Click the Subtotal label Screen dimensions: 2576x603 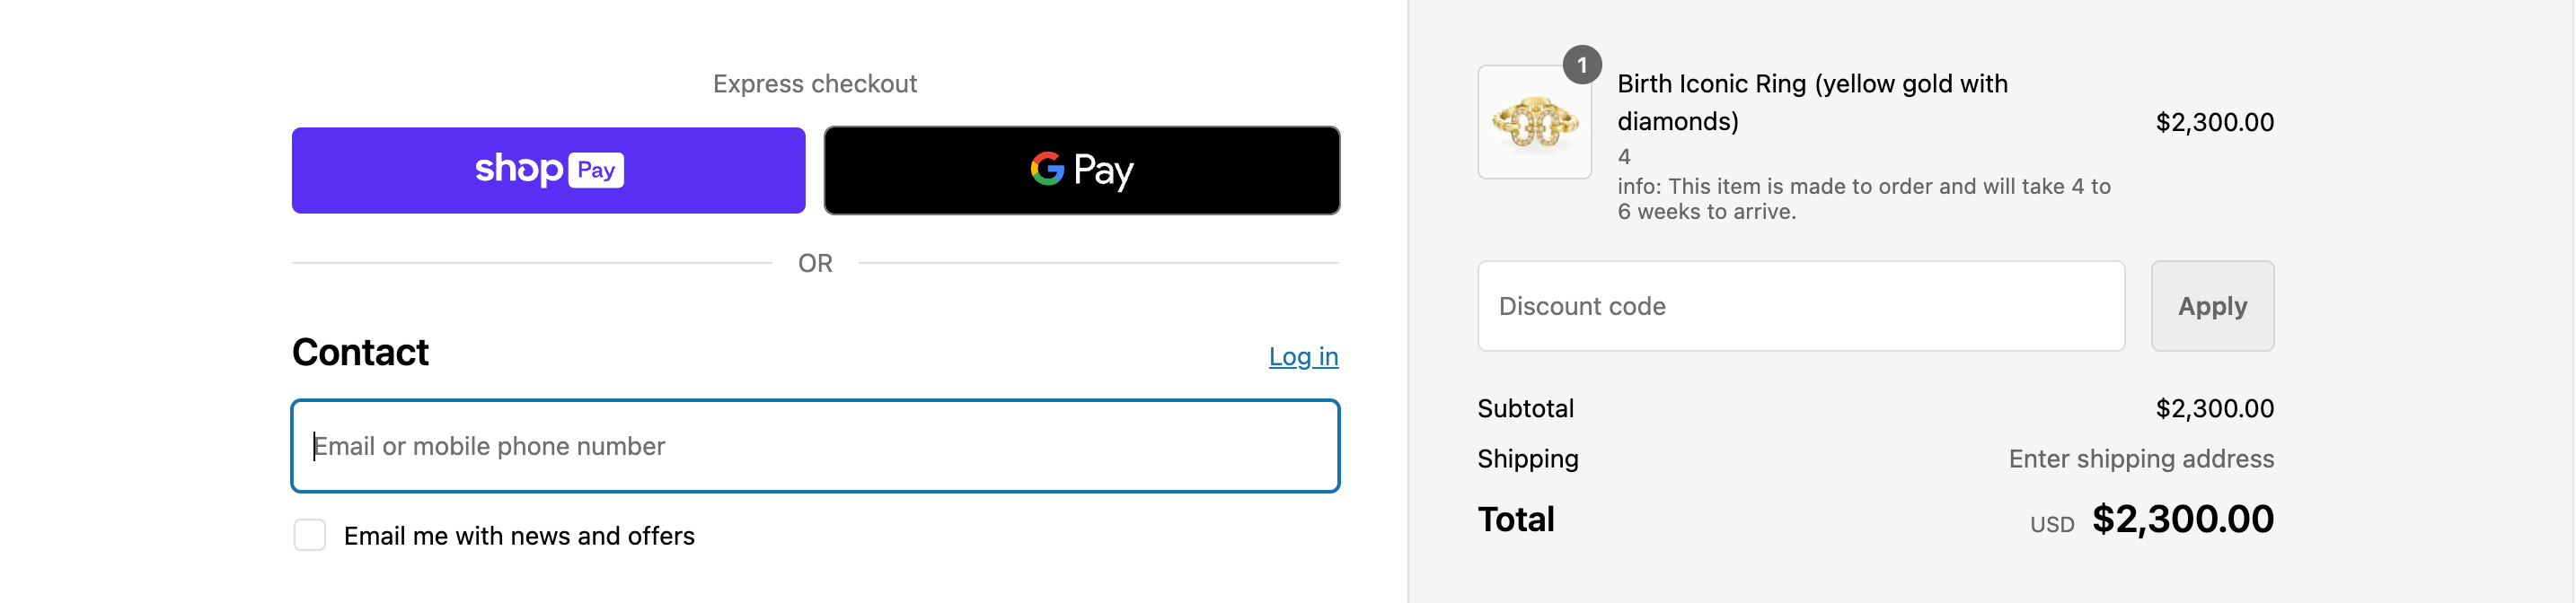1525,408
